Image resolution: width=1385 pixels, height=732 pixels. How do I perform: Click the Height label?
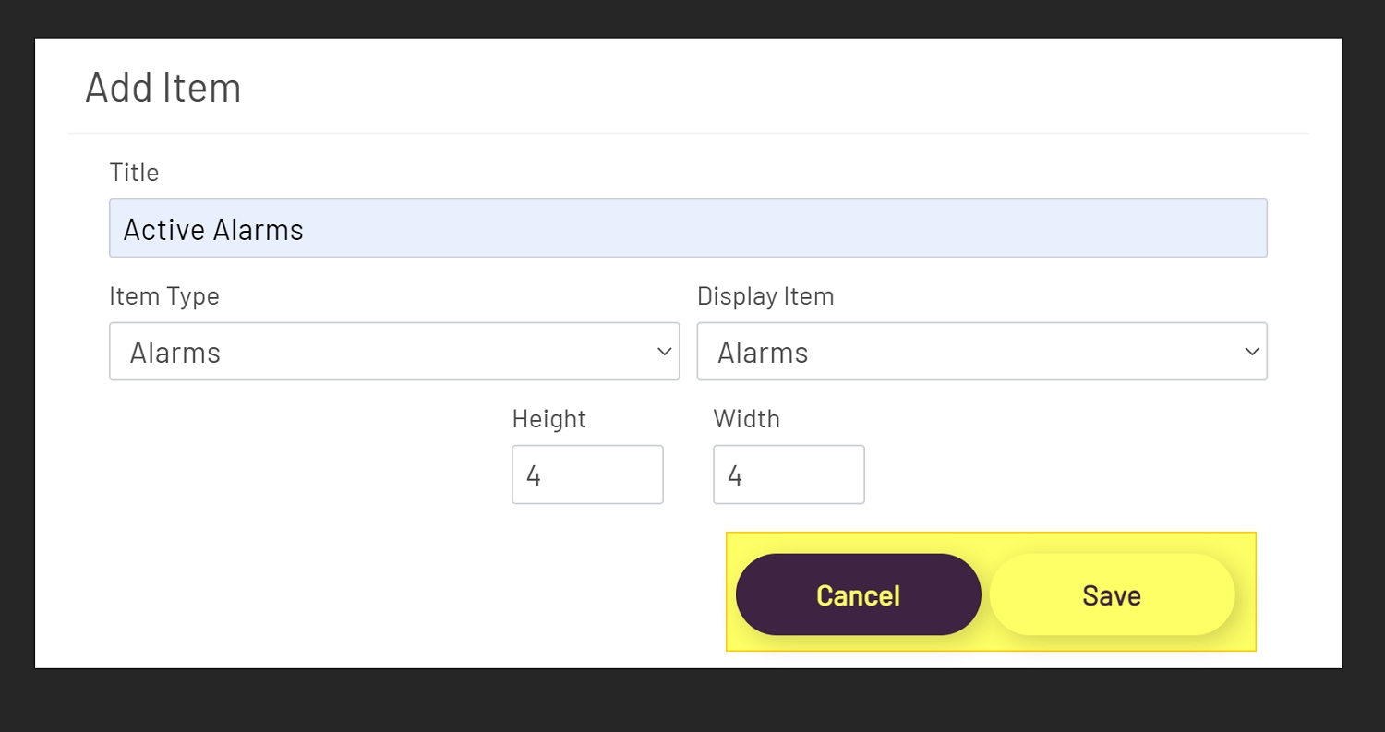click(548, 419)
